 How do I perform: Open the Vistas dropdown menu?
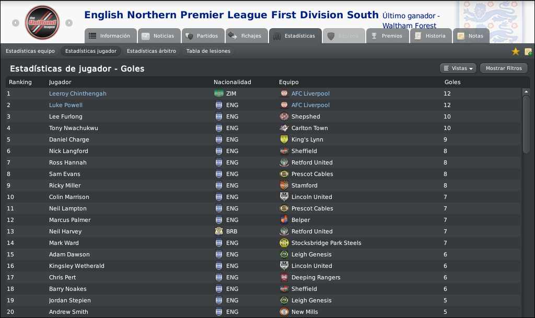pyautogui.click(x=458, y=68)
